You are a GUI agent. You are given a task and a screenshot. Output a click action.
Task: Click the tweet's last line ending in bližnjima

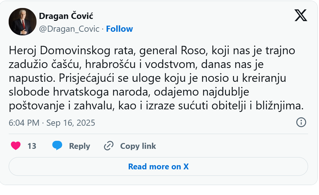pyautogui.click(x=156, y=106)
